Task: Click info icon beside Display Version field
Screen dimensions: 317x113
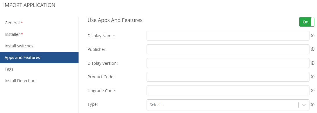Action: click(313, 63)
